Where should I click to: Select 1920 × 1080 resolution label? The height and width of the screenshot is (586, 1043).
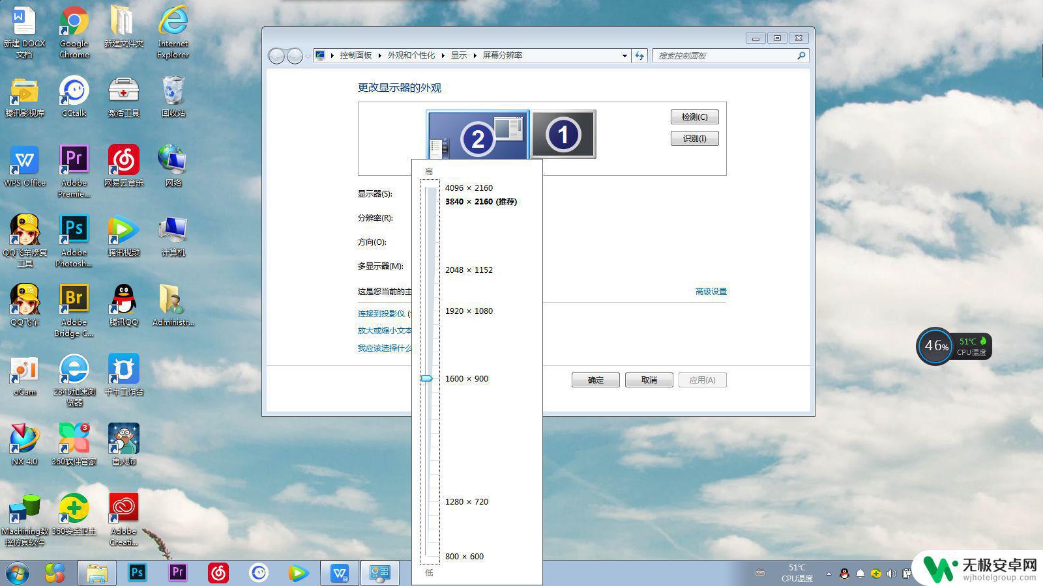pos(469,311)
